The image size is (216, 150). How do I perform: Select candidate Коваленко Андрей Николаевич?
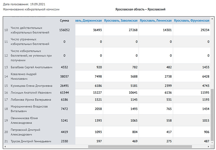(x=23, y=76)
